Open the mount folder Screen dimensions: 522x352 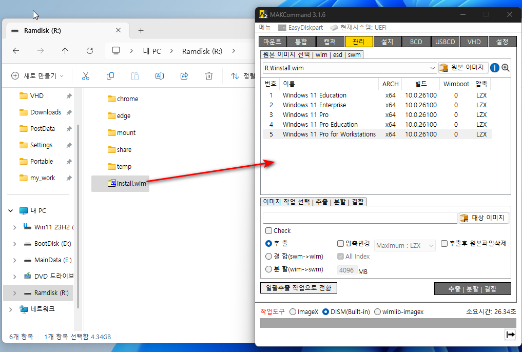click(122, 133)
